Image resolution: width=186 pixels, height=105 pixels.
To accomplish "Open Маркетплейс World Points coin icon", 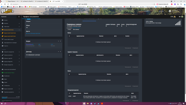I will click(3, 36).
